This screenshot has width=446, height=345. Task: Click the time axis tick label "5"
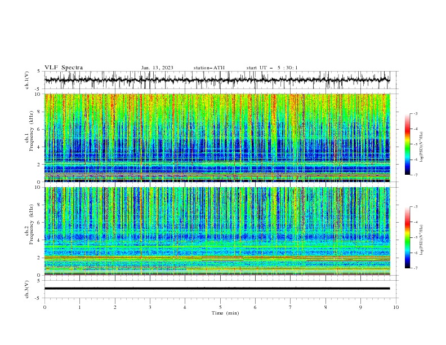220,307
